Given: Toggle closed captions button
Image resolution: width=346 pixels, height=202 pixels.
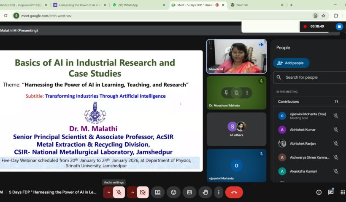Looking at the screenshot, I should (x=189, y=192).
